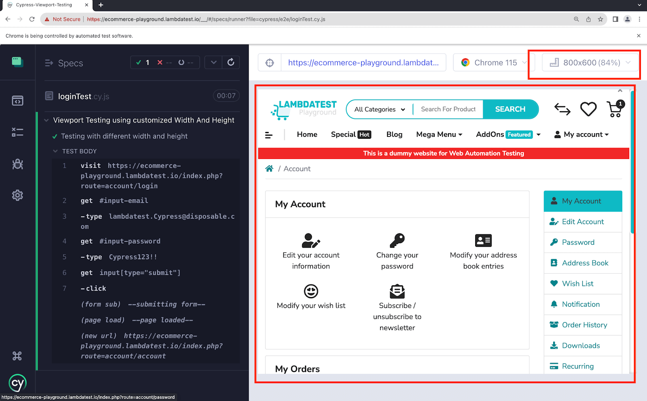Open the wishlist heart icon in header
Screen dimensions: 647x401
click(x=588, y=109)
